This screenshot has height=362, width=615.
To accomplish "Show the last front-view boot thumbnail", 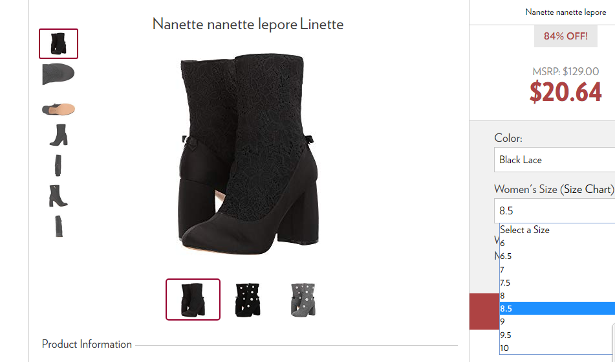I will 59,226.
